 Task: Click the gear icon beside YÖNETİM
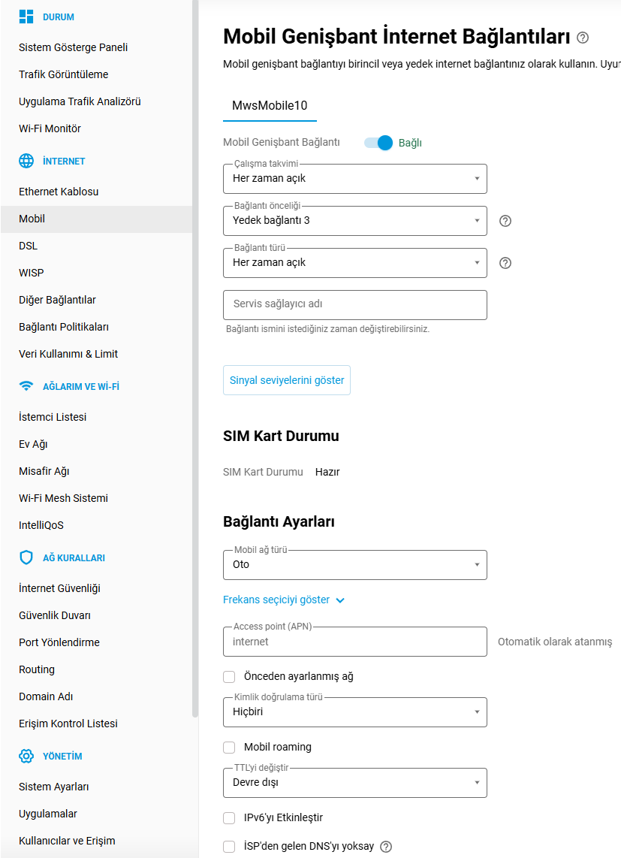26,756
